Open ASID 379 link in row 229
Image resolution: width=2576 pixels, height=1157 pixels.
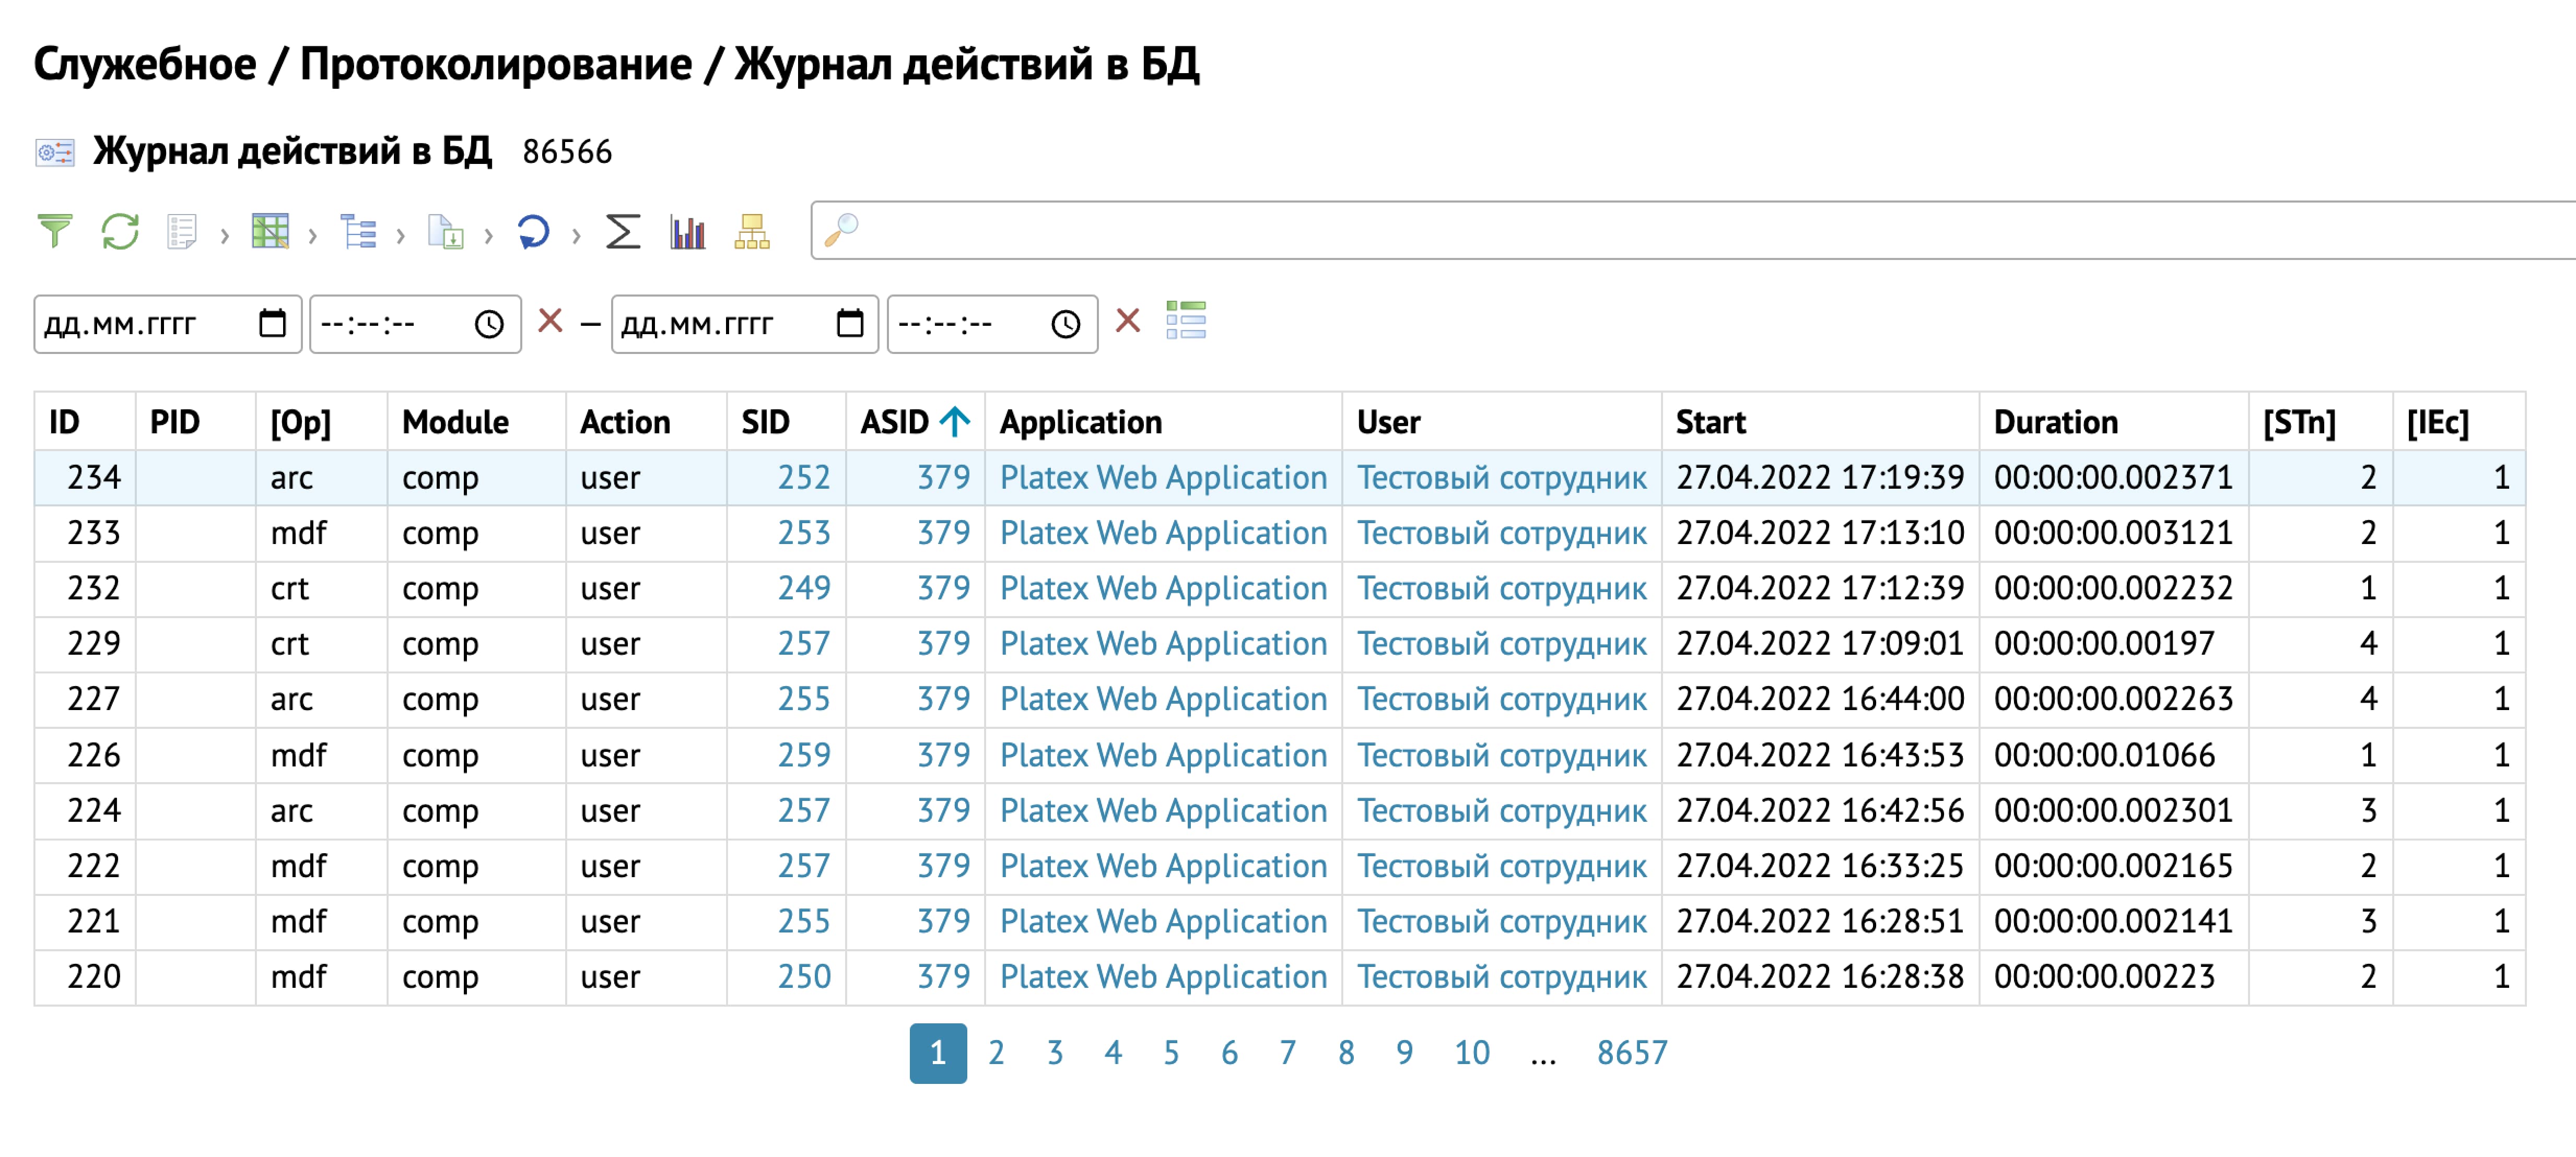(944, 643)
